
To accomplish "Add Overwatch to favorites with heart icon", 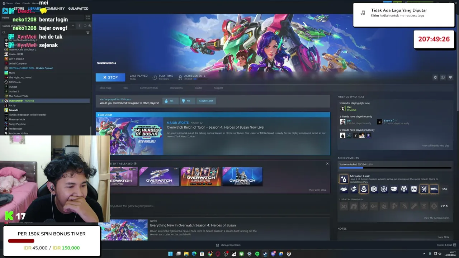I will pyautogui.click(x=450, y=77).
